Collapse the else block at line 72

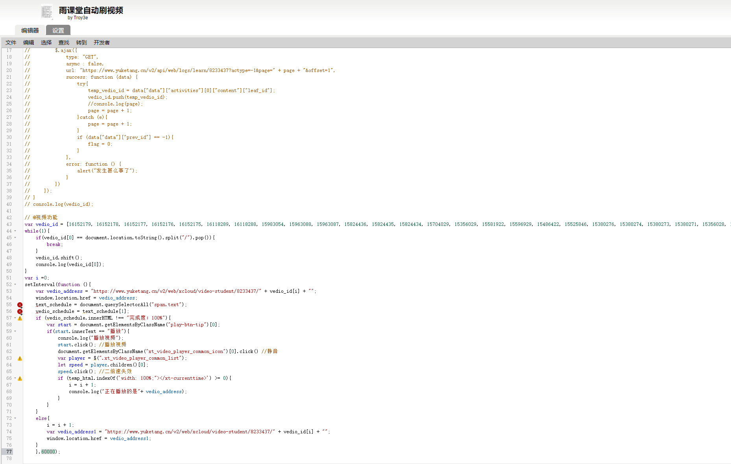tap(14, 418)
